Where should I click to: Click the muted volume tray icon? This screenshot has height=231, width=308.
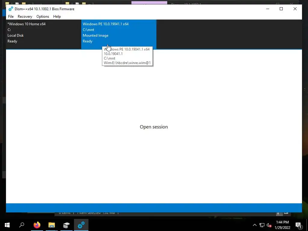click(269, 225)
